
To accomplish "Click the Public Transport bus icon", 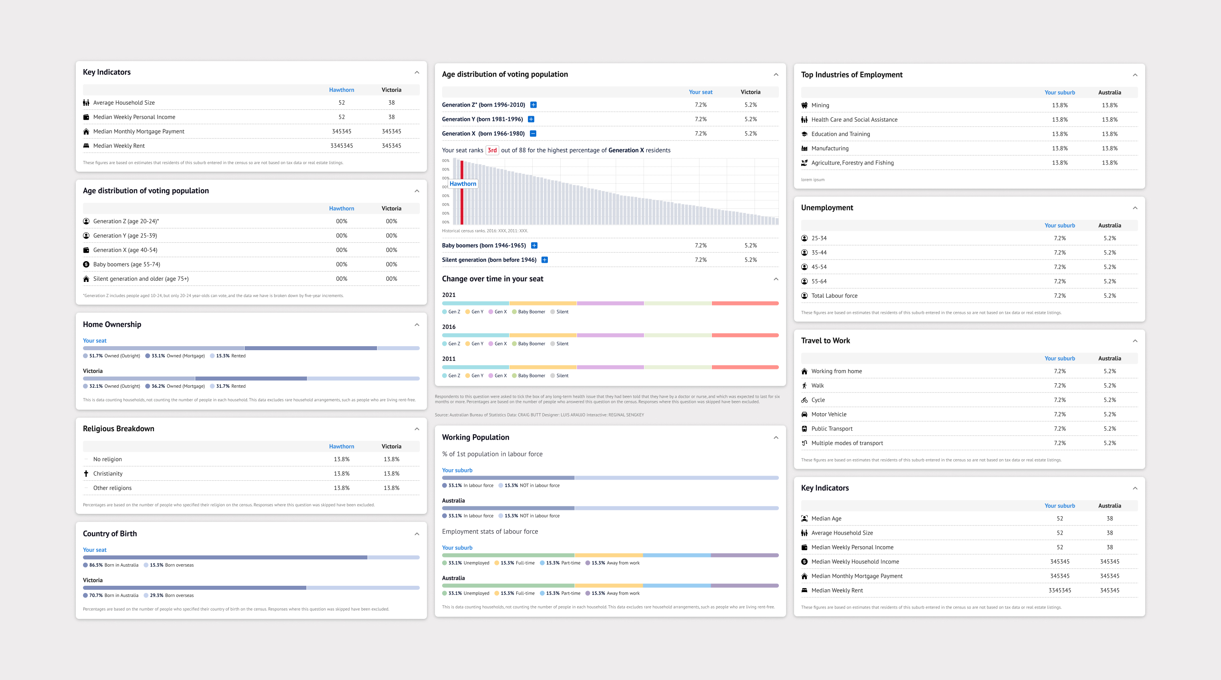I will (804, 429).
